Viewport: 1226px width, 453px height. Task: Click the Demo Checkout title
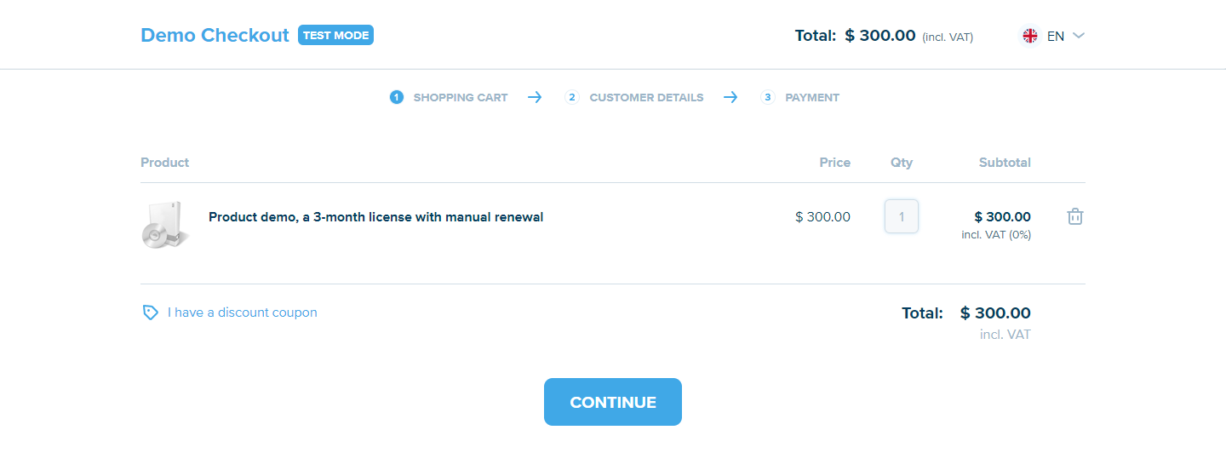point(215,36)
